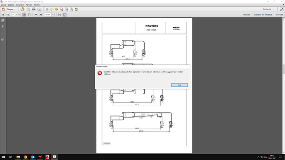
Task: Click the open file folder icon
Action: [x=22, y=9]
